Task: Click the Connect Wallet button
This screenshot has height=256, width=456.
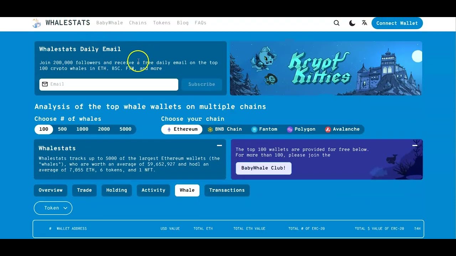Action: [x=397, y=23]
